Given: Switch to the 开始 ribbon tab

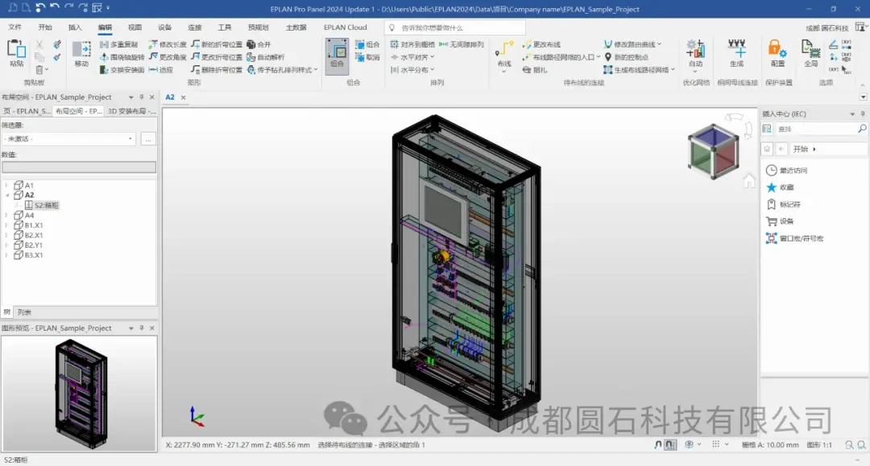Looking at the screenshot, I should point(45,27).
